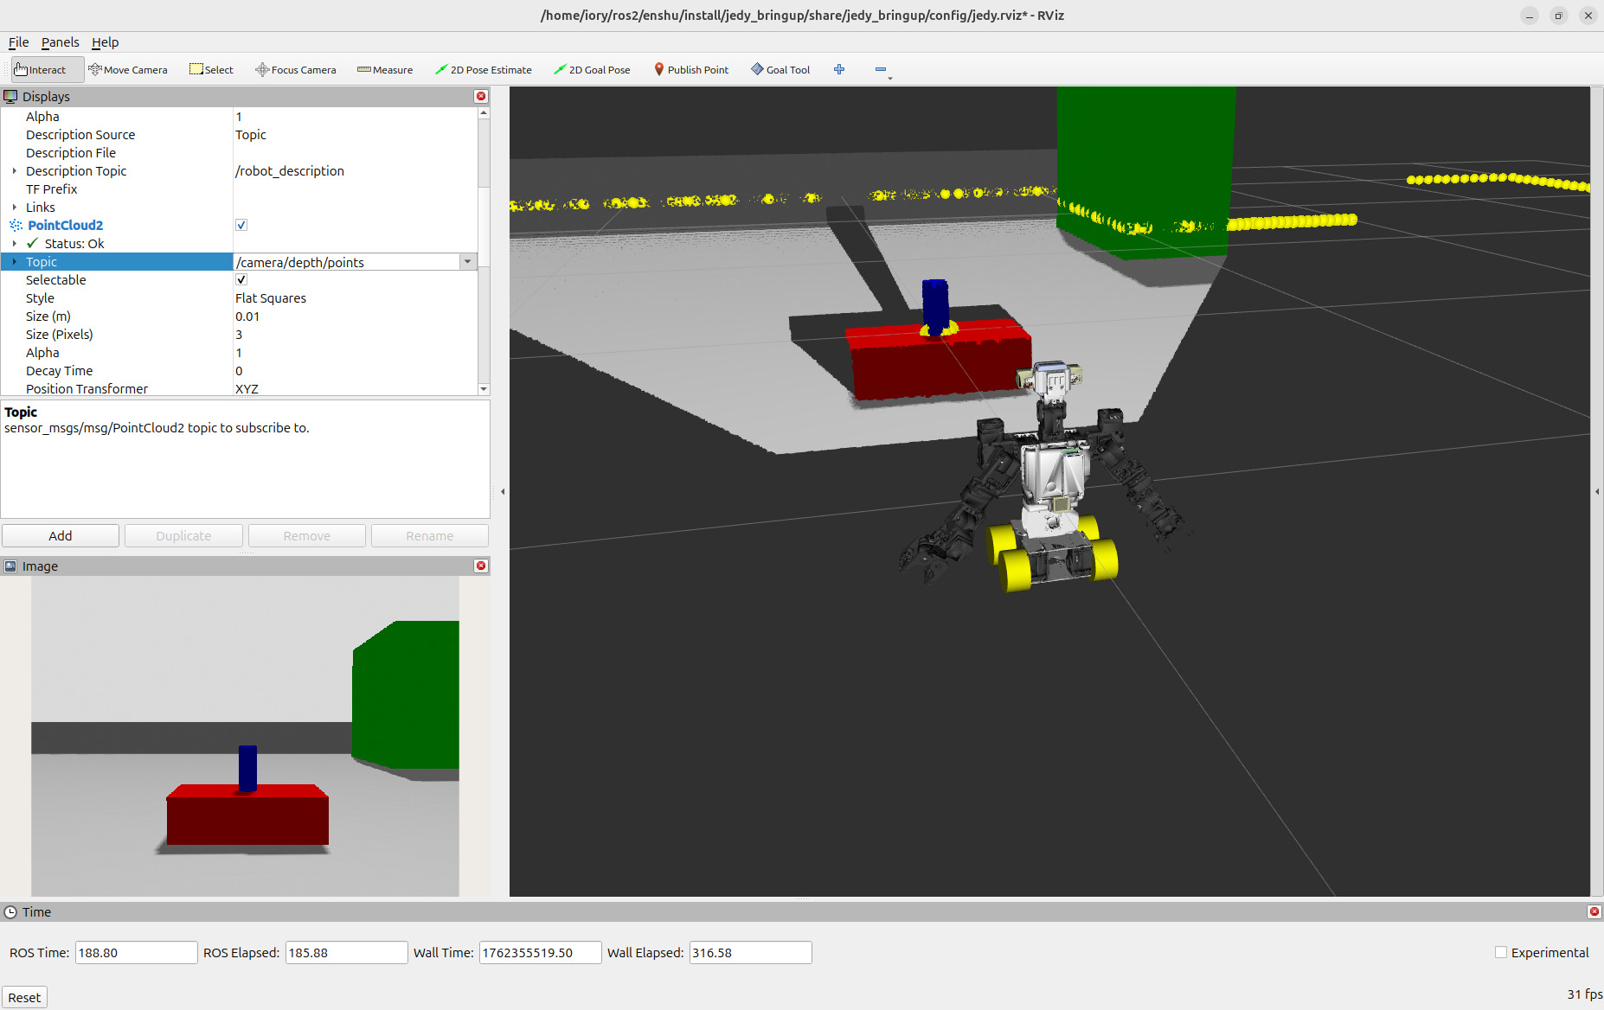Uncheck the Selectable checkbox
The image size is (1604, 1010).
coord(241,279)
